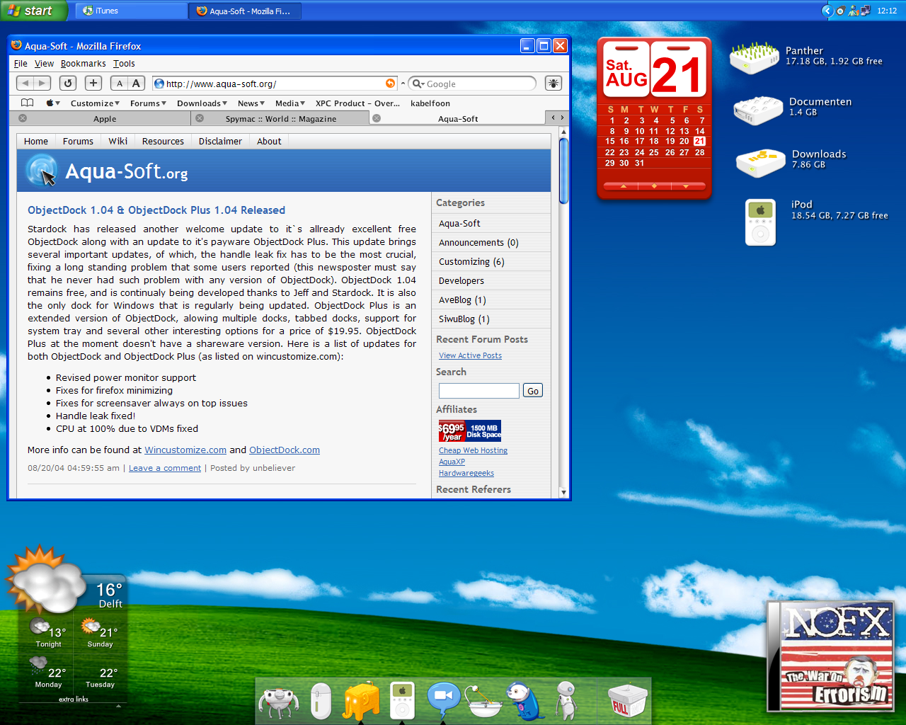Expand the News bookmark menu
Viewport: 906px width, 725px height.
coord(251,103)
